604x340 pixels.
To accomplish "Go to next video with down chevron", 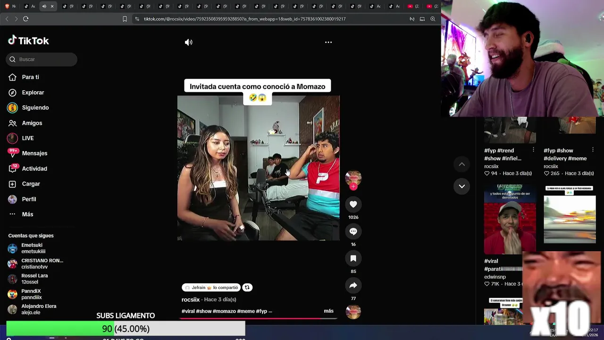I will pyautogui.click(x=461, y=186).
